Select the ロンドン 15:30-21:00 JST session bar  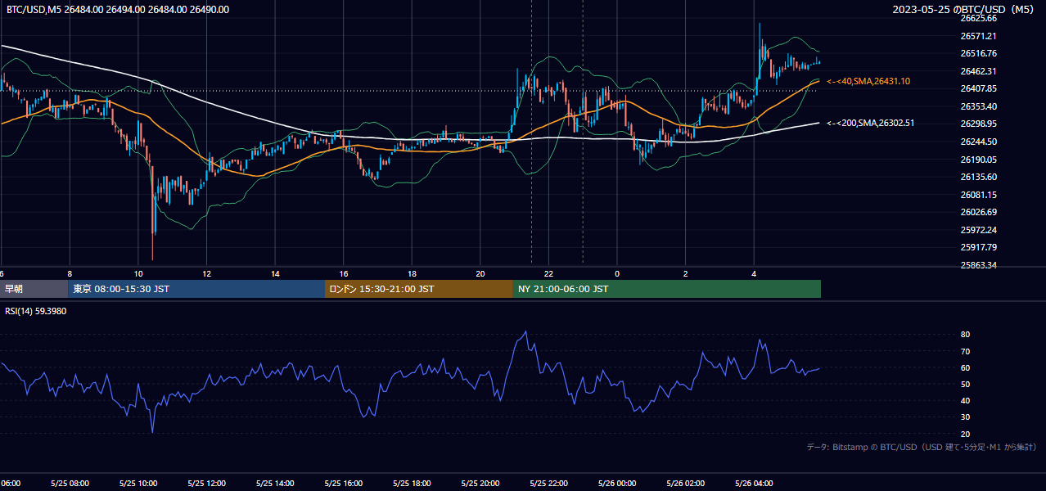click(419, 289)
